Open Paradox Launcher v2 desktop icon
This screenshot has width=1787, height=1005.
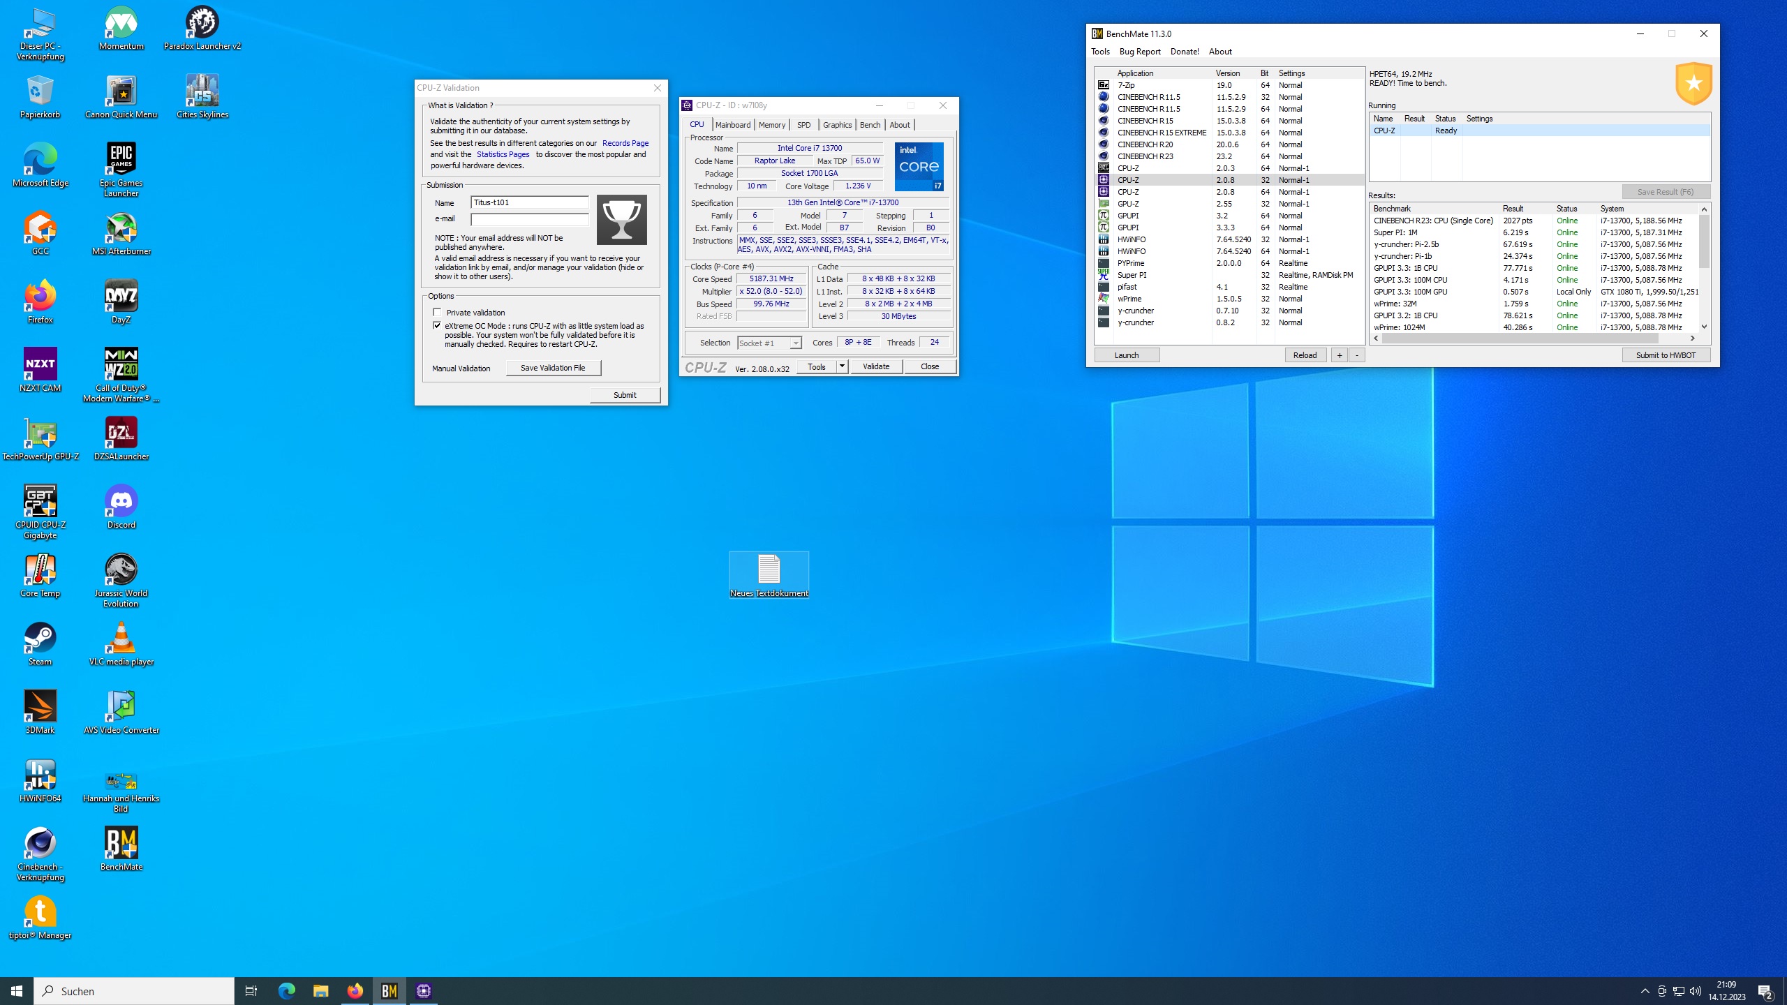point(202,29)
